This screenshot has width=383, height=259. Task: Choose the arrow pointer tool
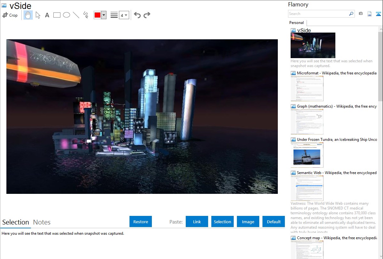38,15
